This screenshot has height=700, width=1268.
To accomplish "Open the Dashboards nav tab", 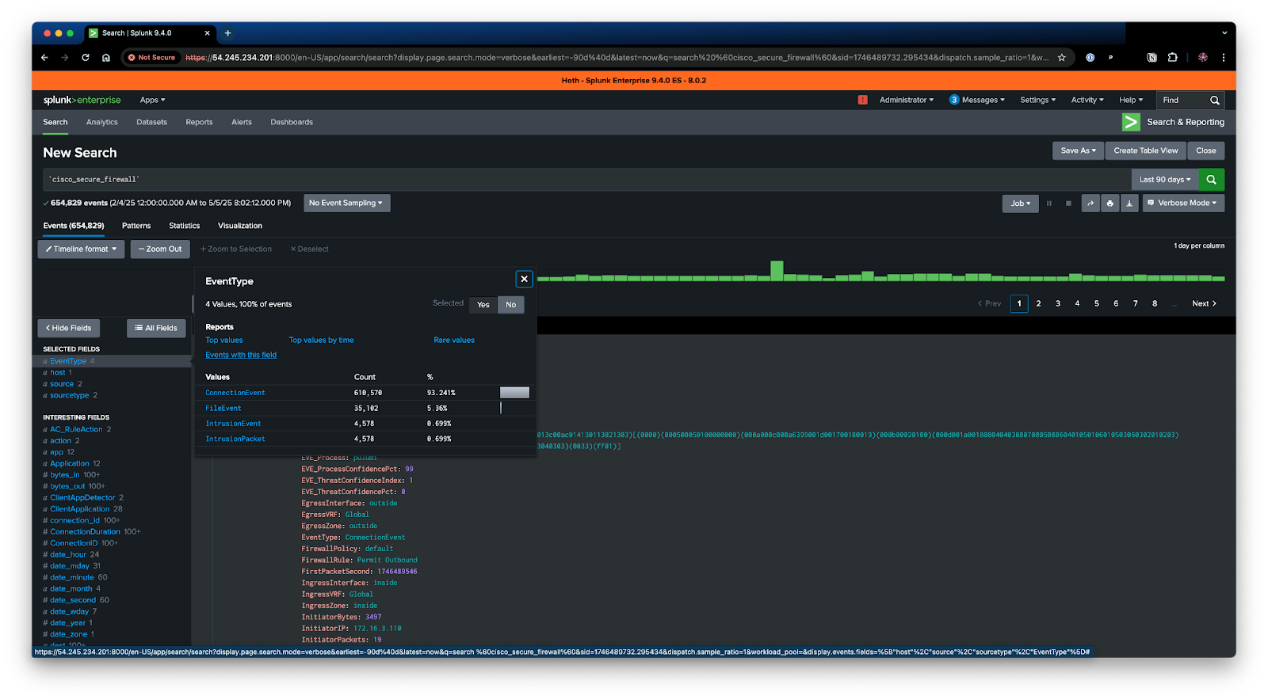I will 292,122.
